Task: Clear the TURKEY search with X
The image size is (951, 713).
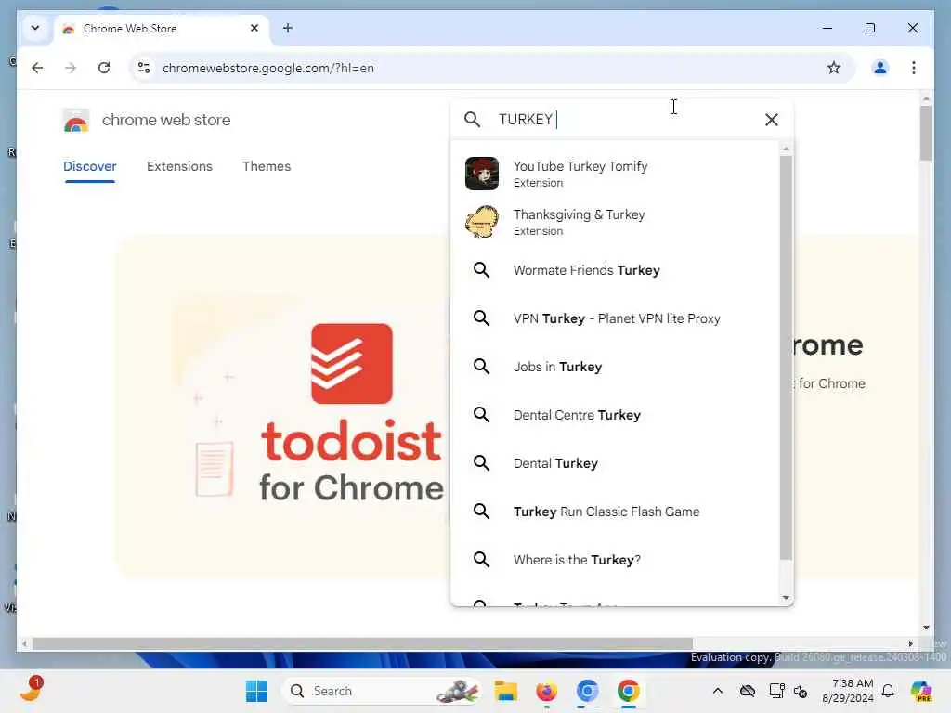Action: click(772, 120)
